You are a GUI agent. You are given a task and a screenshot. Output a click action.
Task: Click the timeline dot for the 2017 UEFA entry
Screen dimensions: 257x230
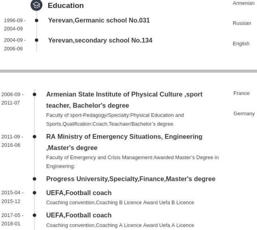[34, 216]
